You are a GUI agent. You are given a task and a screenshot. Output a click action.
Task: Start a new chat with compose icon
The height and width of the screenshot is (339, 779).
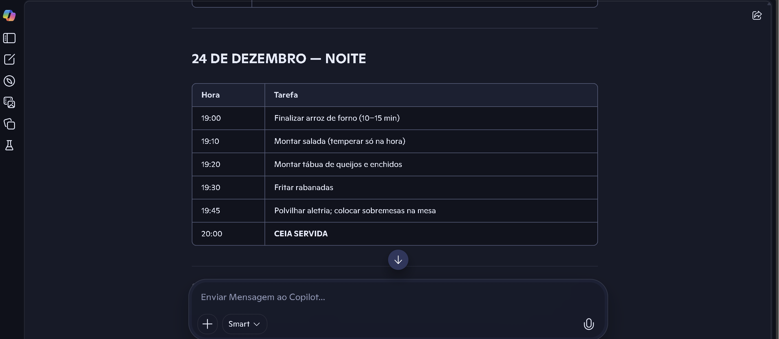(9, 60)
